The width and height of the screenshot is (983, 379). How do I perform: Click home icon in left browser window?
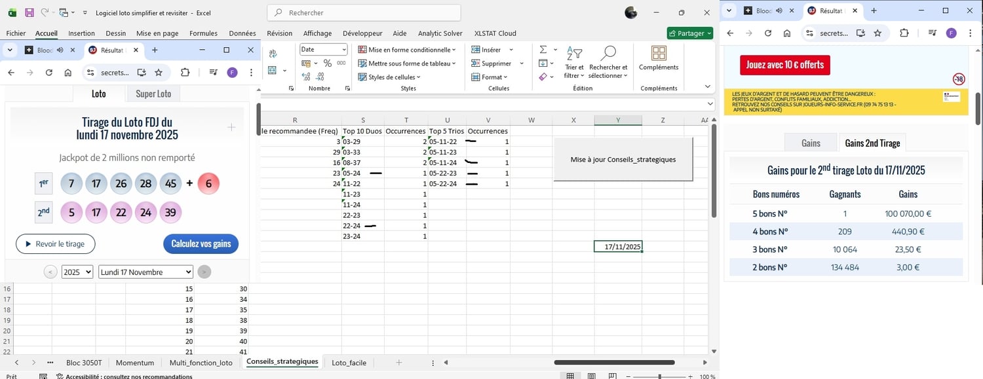pos(68,73)
